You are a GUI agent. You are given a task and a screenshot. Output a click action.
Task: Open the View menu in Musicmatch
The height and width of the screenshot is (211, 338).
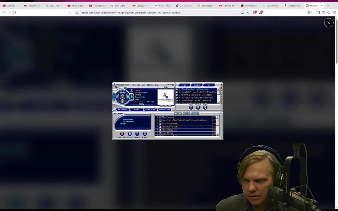pyautogui.click(x=143, y=85)
